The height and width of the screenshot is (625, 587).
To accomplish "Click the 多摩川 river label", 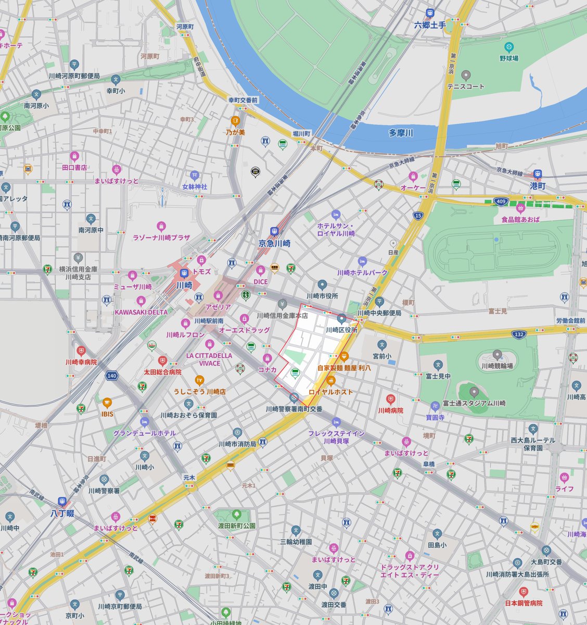I will (x=401, y=133).
